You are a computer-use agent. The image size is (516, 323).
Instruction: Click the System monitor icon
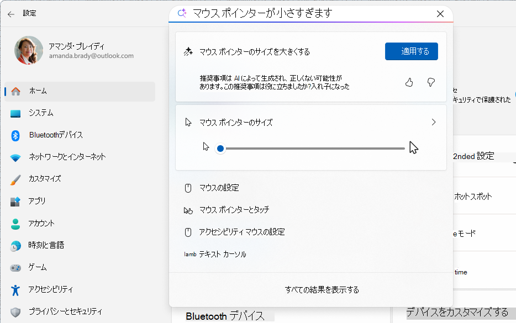[15, 114]
